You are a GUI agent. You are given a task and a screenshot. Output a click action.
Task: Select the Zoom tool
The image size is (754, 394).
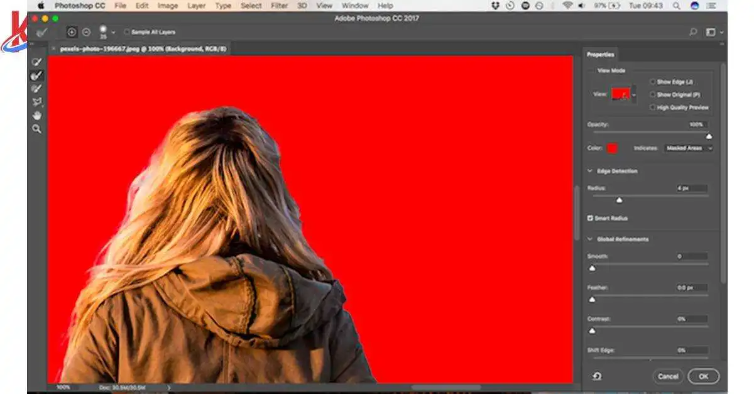point(36,129)
